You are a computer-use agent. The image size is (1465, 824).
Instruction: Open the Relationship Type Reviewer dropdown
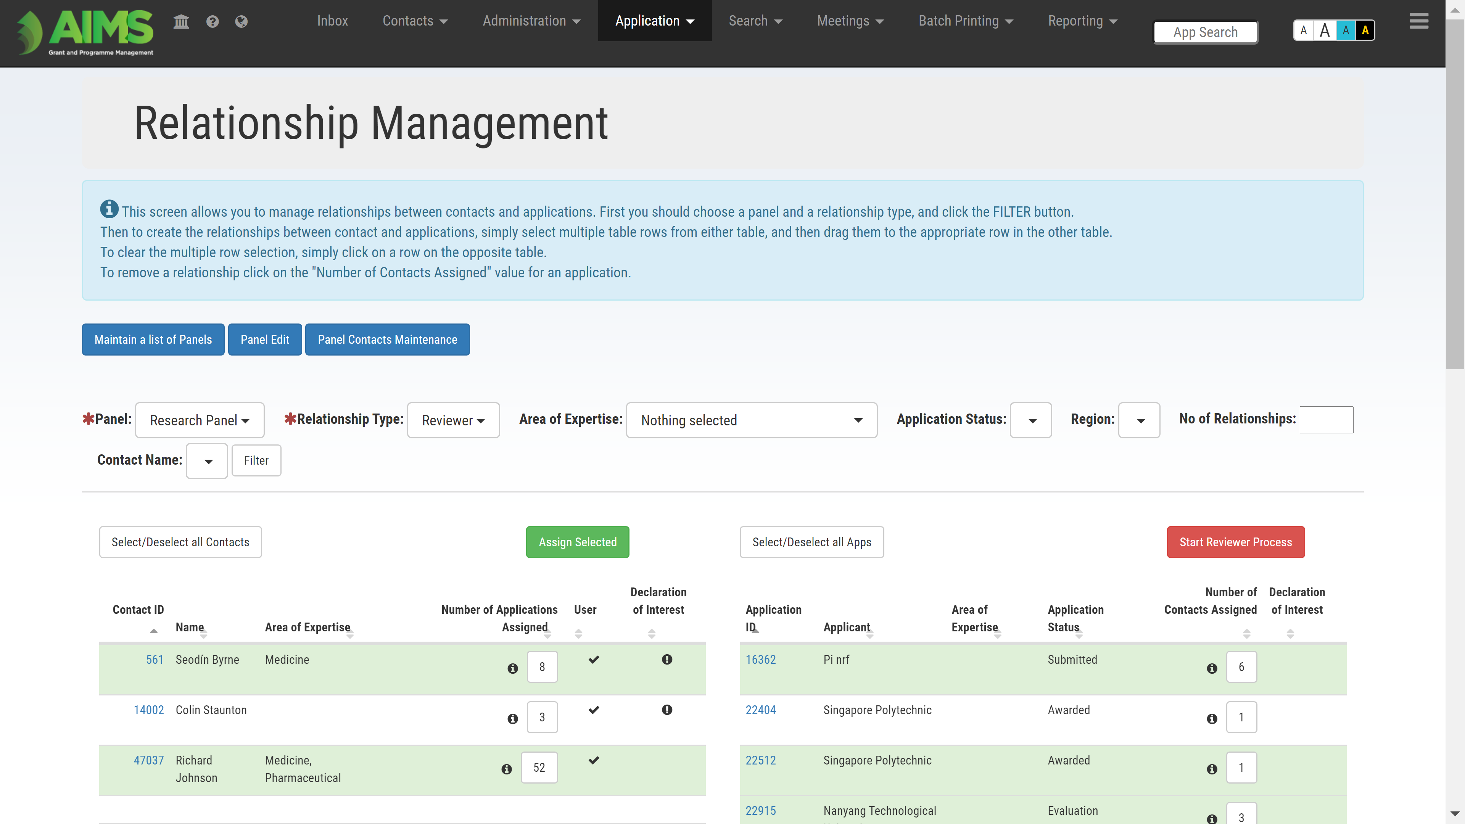point(453,420)
